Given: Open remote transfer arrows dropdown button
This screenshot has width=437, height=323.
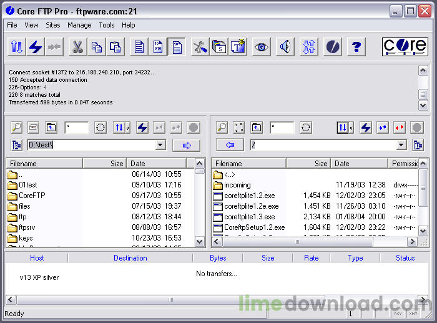Looking at the screenshot, I should pos(345,127).
